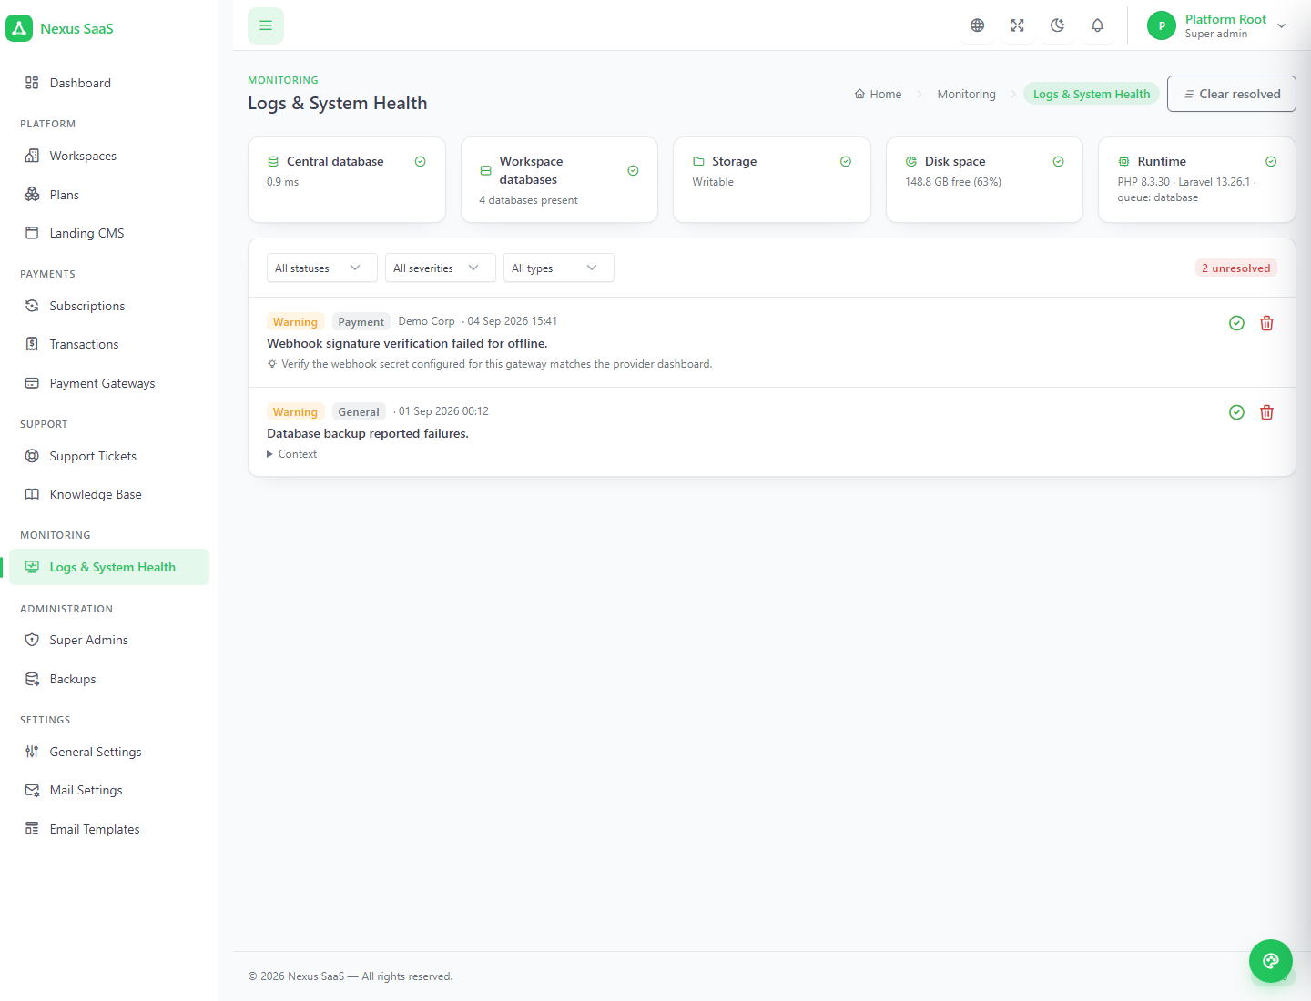Click the Central database card icon
Screen dimensions: 1311x1001
[x=273, y=161]
